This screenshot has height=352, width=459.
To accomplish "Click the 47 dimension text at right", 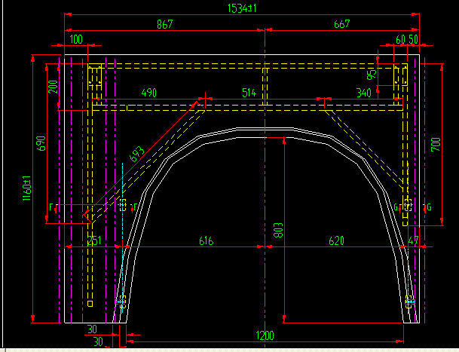I will [x=412, y=241].
